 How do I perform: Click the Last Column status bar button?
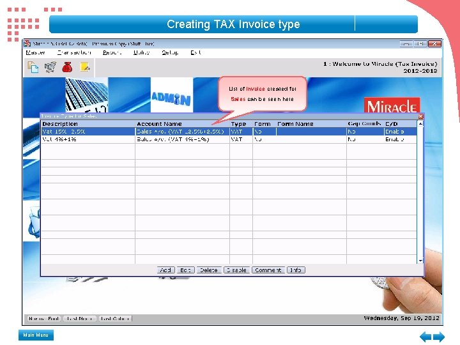(115, 319)
